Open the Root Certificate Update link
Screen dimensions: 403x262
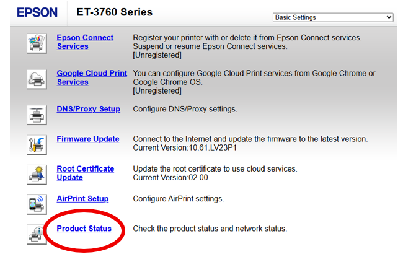click(x=85, y=173)
